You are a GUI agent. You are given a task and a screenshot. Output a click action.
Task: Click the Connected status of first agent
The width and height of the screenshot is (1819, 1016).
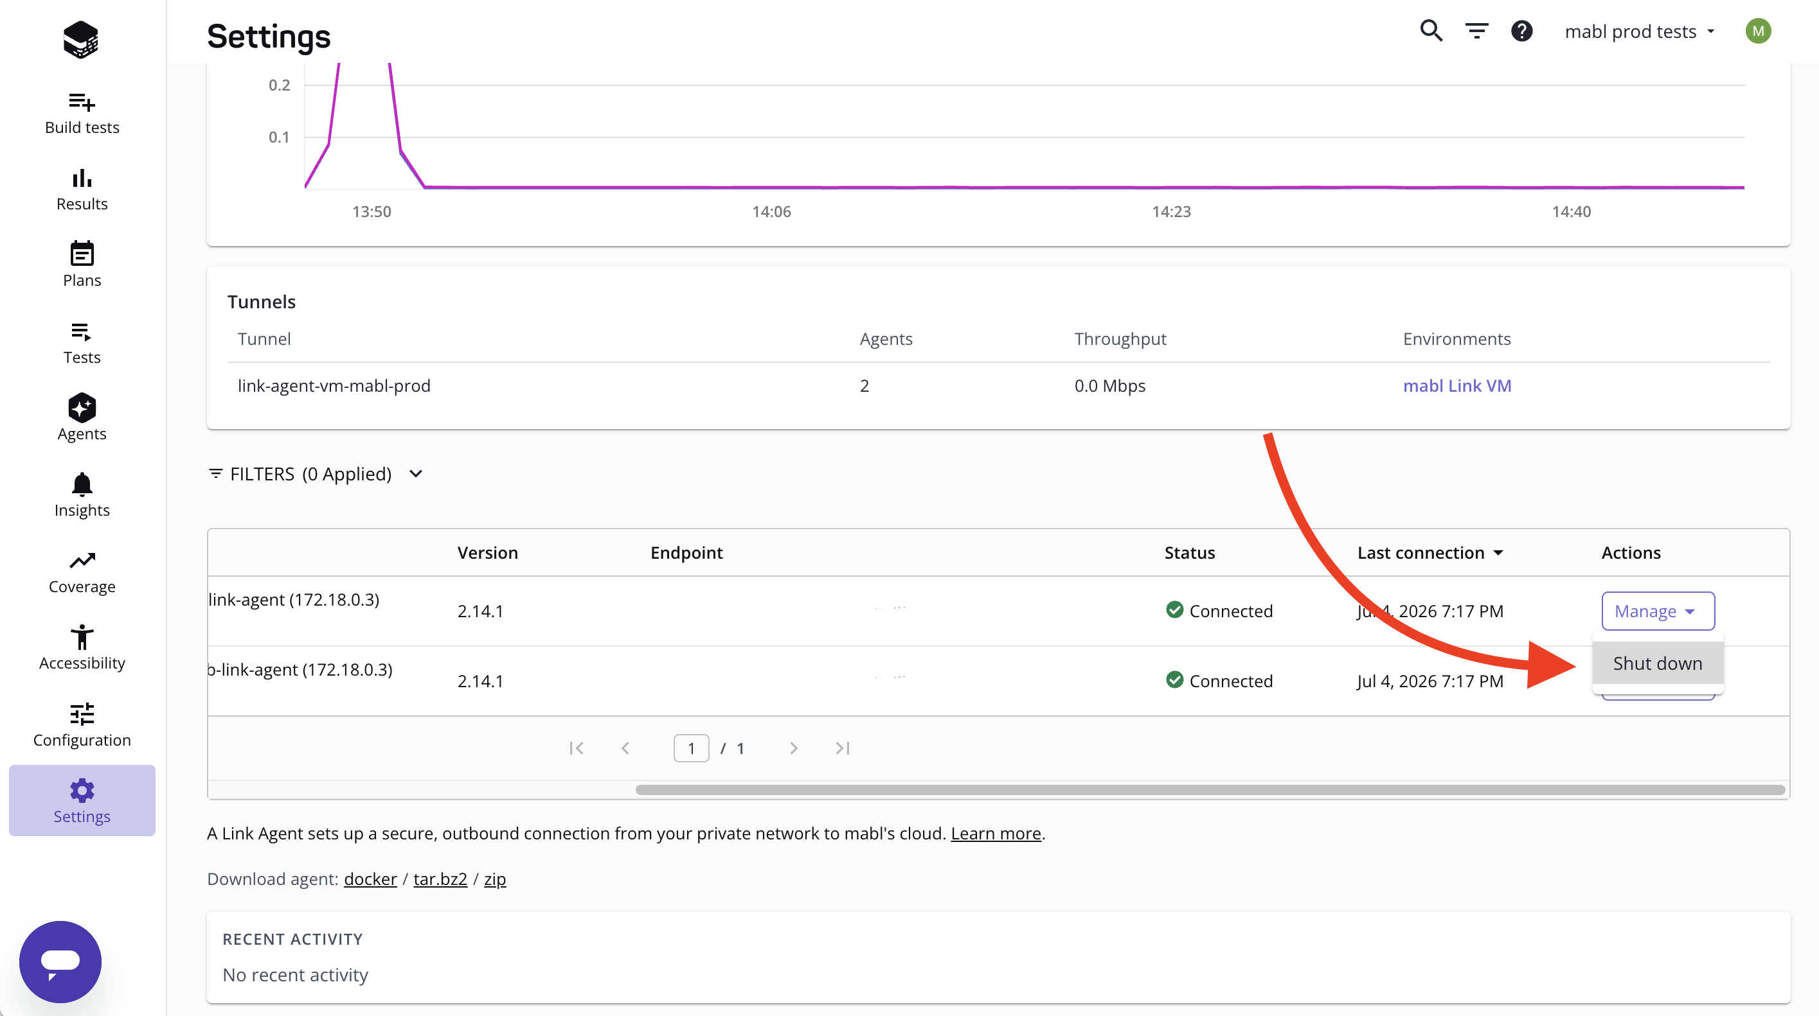click(x=1219, y=611)
